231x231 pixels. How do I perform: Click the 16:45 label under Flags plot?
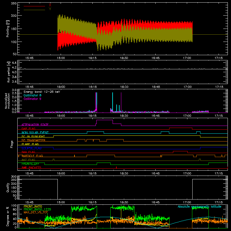[156, 174]
